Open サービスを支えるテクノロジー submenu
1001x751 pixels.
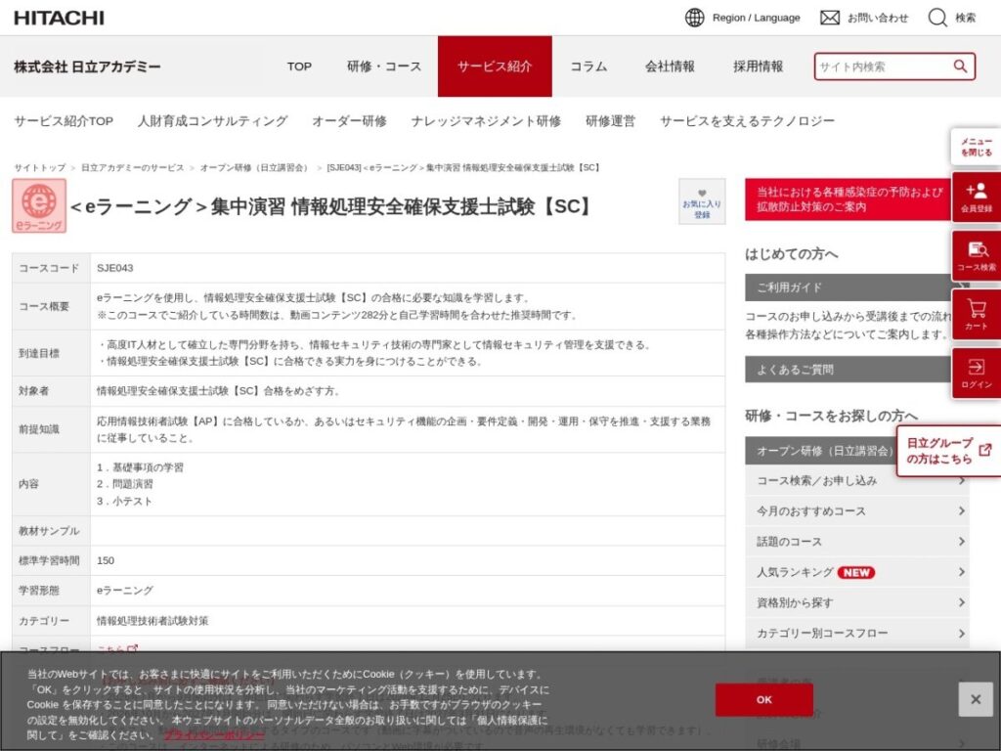[747, 121]
